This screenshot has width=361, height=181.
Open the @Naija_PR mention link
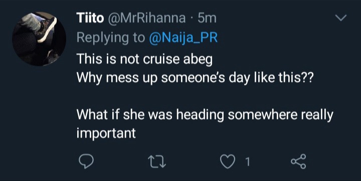click(184, 38)
